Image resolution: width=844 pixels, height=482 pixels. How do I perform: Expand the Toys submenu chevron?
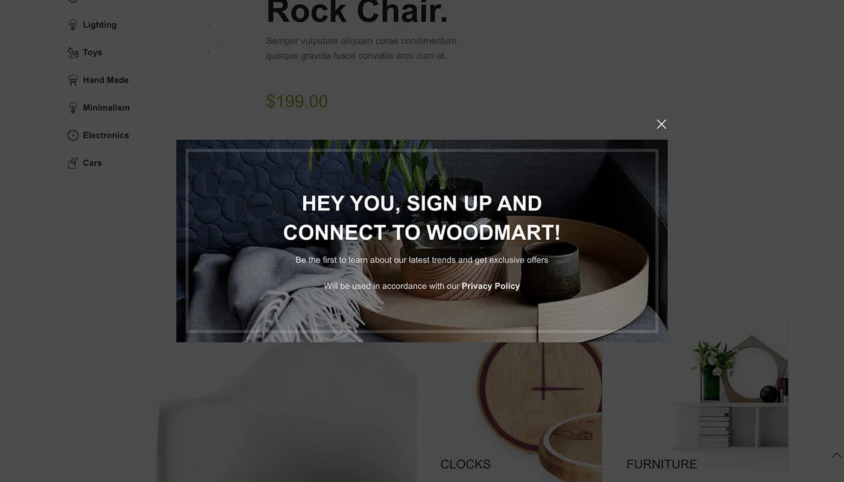210,52
